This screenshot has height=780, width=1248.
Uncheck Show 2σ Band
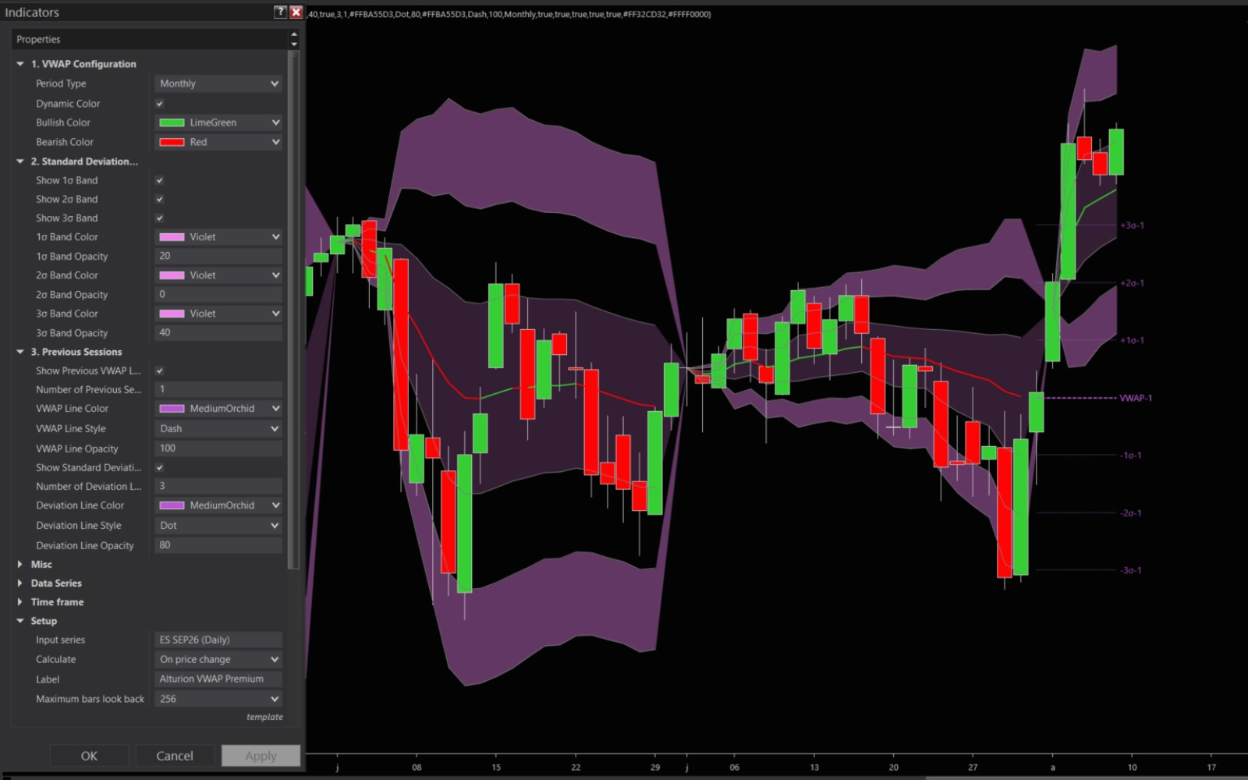tap(159, 200)
